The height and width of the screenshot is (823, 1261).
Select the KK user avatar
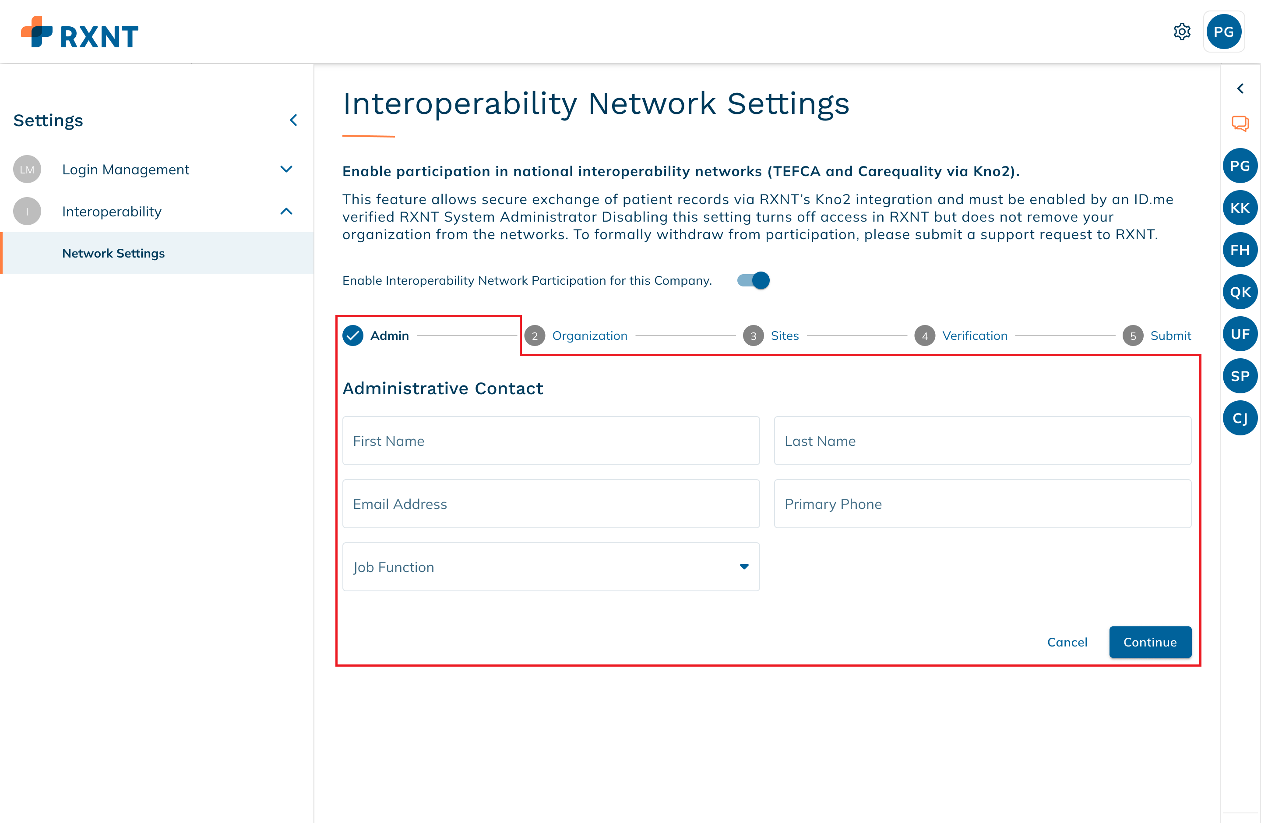click(1240, 208)
